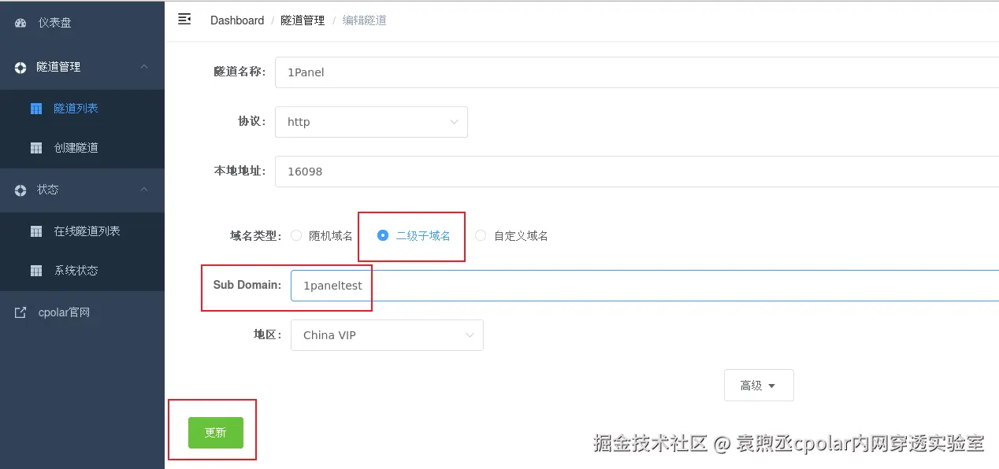This screenshot has width=999, height=469.
Task: Click the 隧道管理 sidebar icon
Action: 21,68
